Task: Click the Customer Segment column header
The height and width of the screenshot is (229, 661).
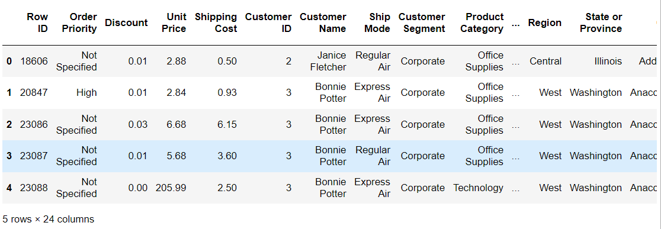Action: tap(422, 22)
